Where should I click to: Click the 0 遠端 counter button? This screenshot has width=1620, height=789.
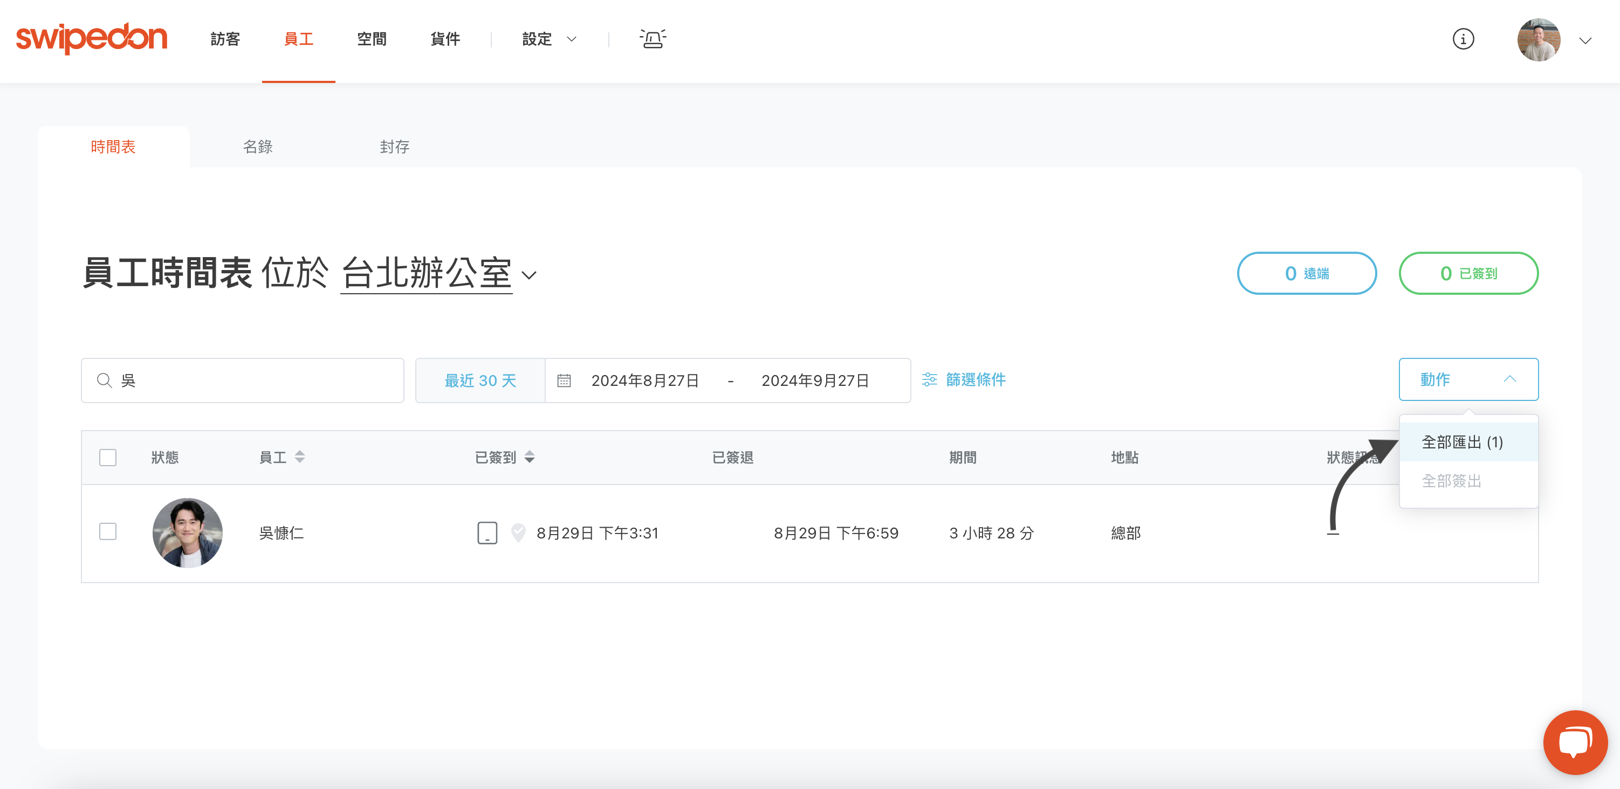coord(1306,273)
